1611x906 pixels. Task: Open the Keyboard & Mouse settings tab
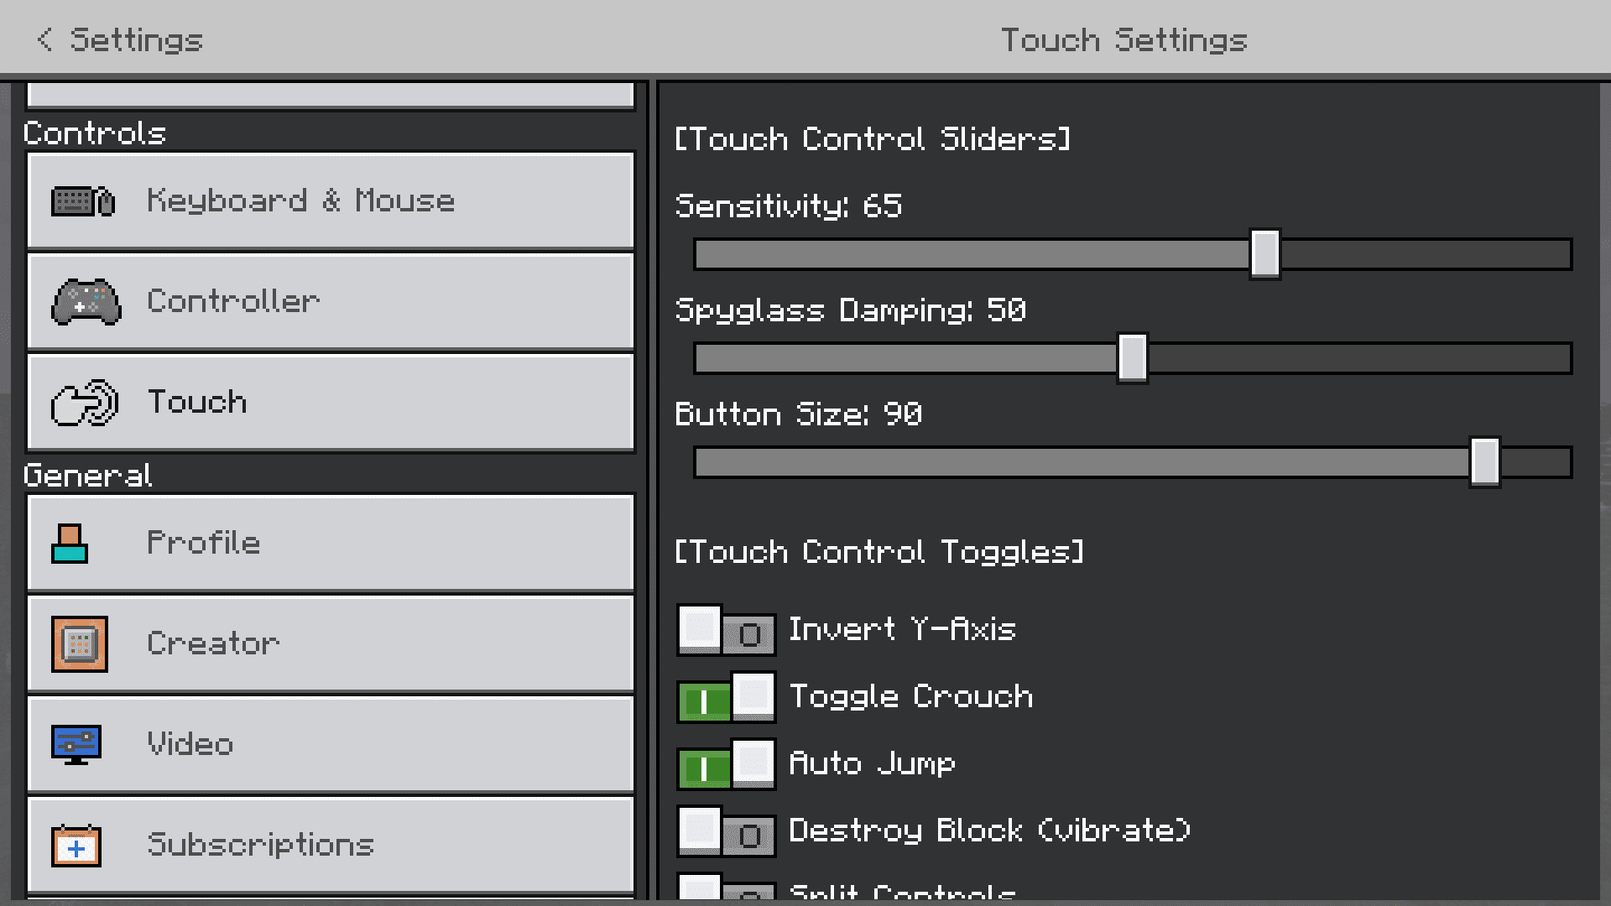pyautogui.click(x=331, y=201)
